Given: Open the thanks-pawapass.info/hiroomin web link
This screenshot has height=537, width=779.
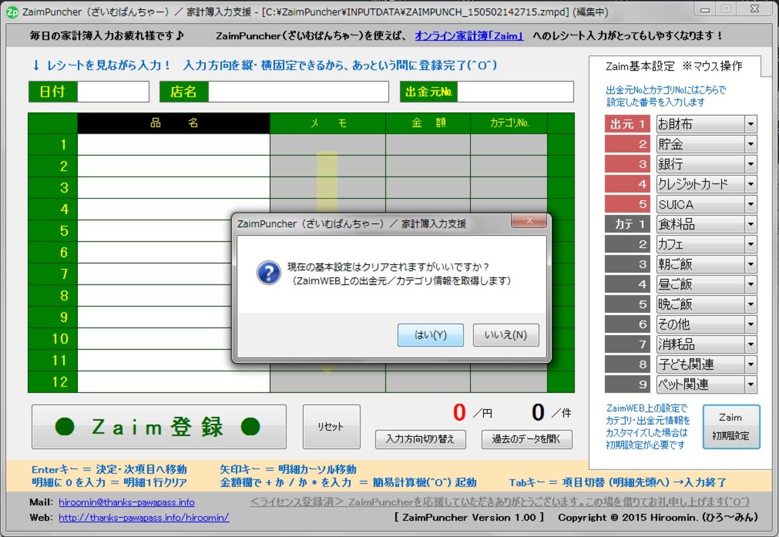Looking at the screenshot, I should 143,518.
